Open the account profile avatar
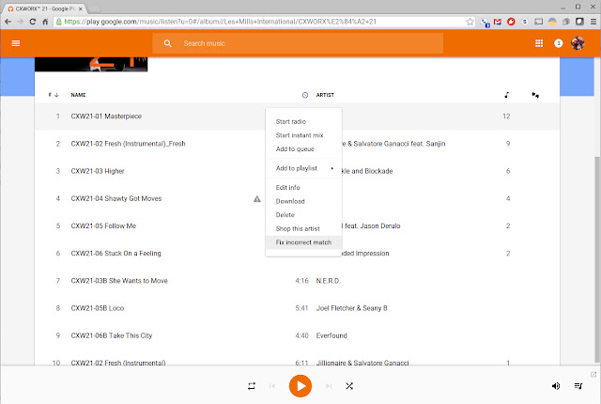Viewport: 601px width, 404px height. click(578, 43)
